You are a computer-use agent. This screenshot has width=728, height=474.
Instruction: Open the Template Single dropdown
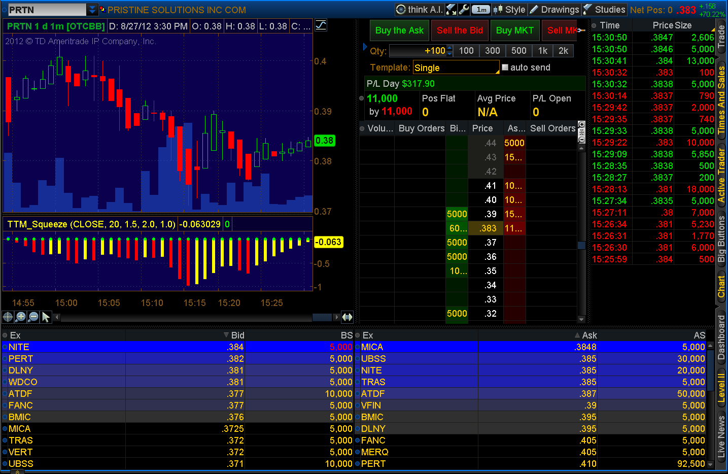(456, 67)
